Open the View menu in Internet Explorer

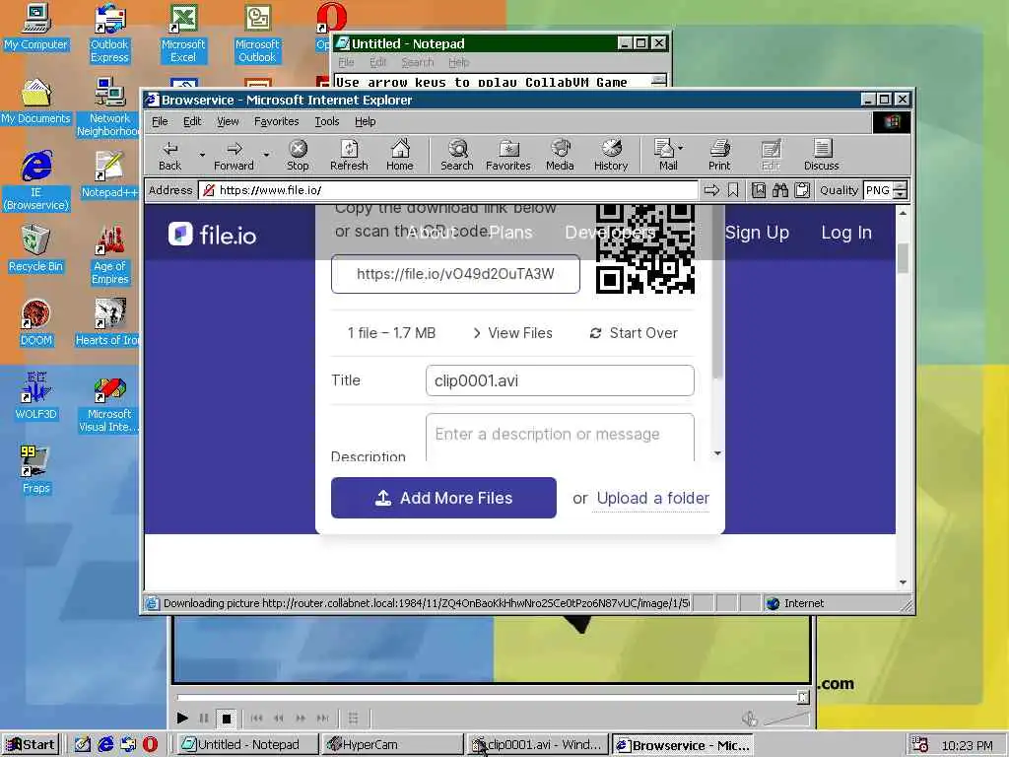point(228,121)
